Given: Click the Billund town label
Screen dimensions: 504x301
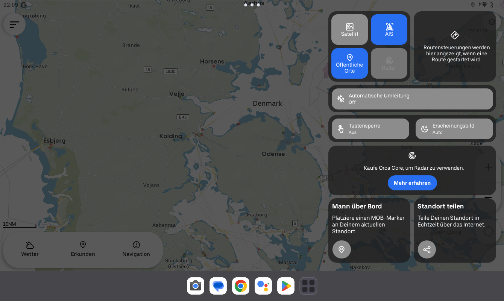Looking at the screenshot, I should (130, 90).
